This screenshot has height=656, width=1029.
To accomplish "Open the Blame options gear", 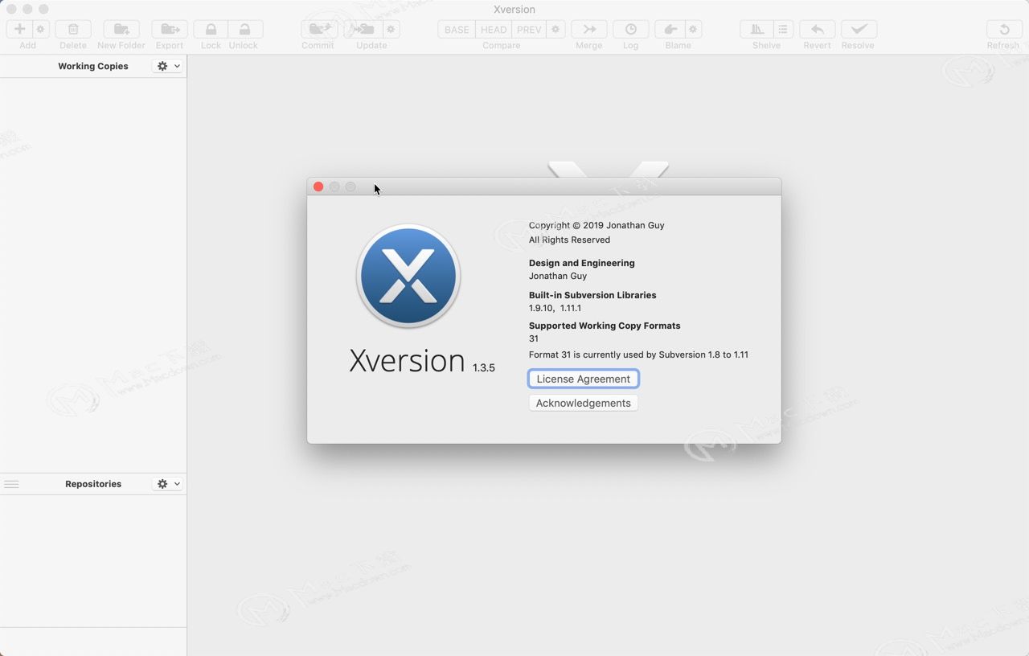I will click(x=693, y=29).
